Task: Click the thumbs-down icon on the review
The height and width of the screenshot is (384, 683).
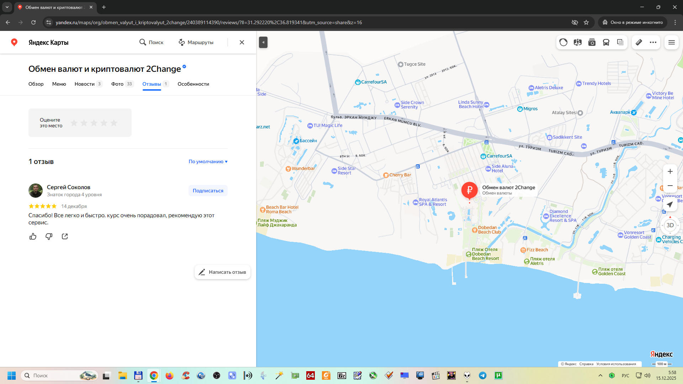Action: point(49,236)
